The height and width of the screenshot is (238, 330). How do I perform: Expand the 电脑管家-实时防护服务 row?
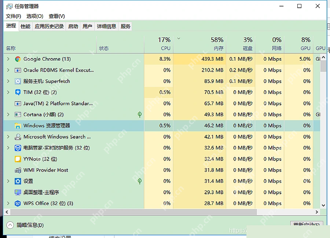[x=8, y=148]
